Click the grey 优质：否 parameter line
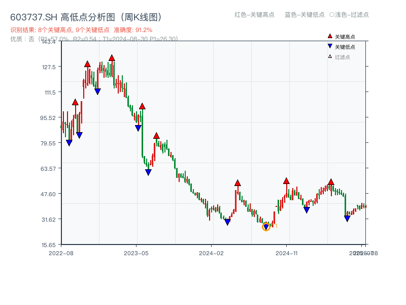The image size is (406, 305). (x=94, y=39)
